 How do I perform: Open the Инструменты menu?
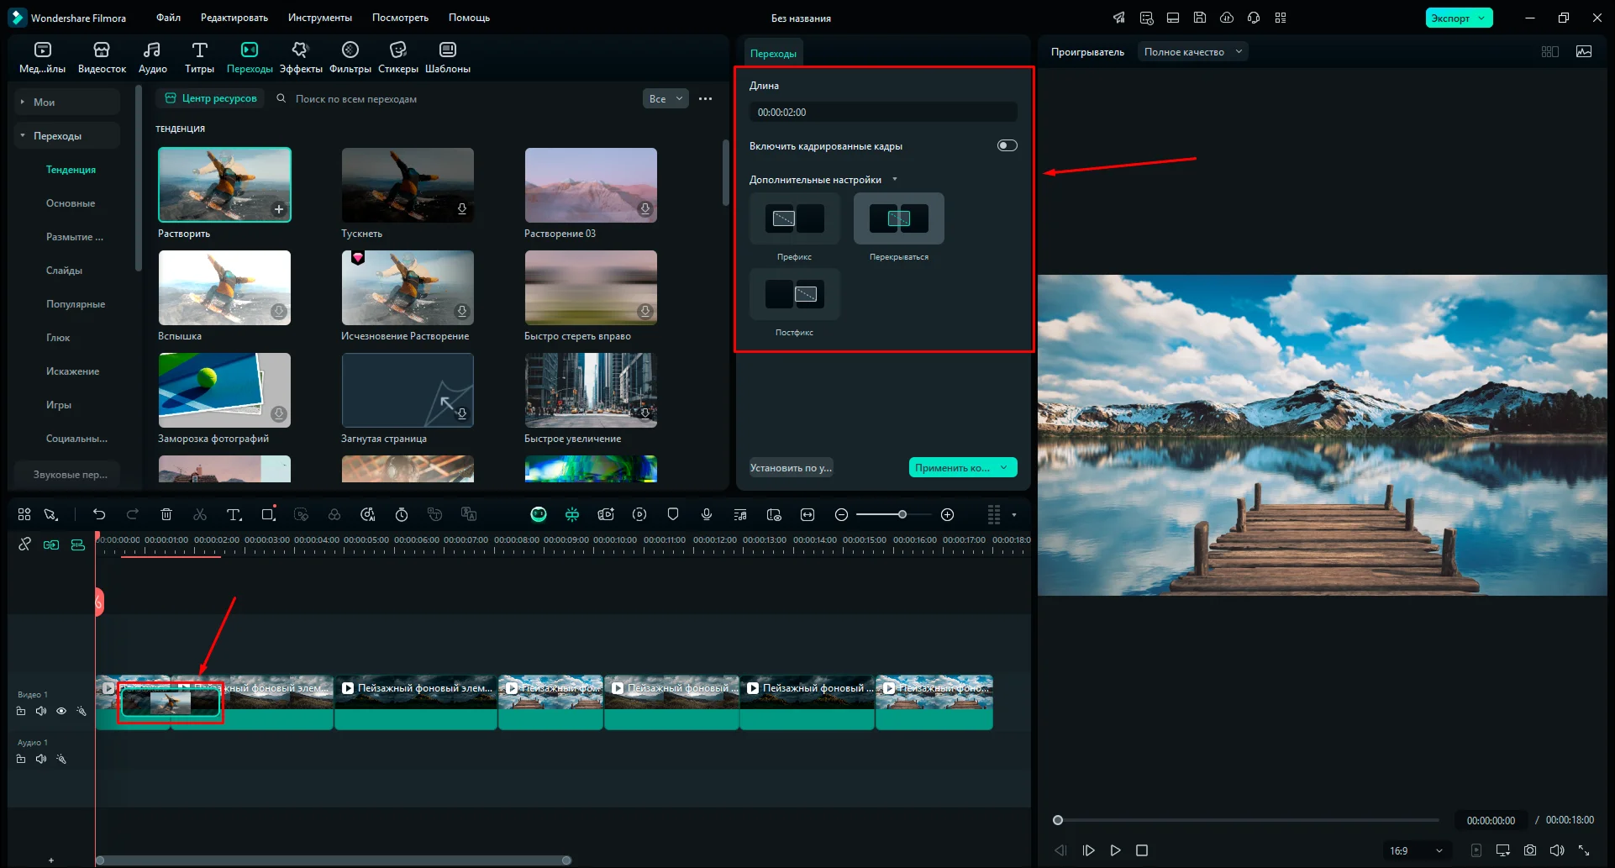319,18
